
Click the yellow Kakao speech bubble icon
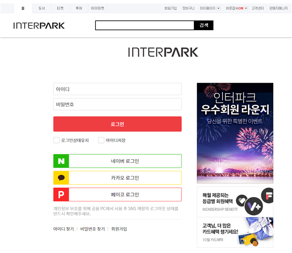(61, 178)
